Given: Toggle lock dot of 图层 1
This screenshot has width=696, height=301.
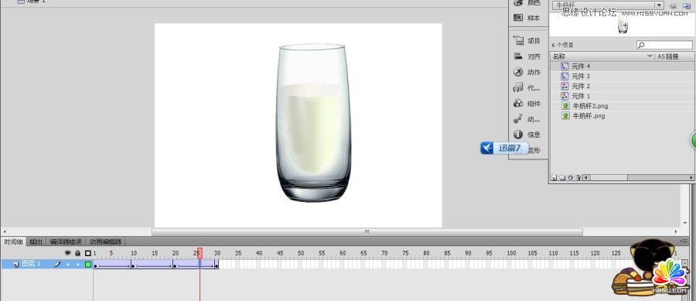Looking at the screenshot, I should pyautogui.click(x=77, y=264).
